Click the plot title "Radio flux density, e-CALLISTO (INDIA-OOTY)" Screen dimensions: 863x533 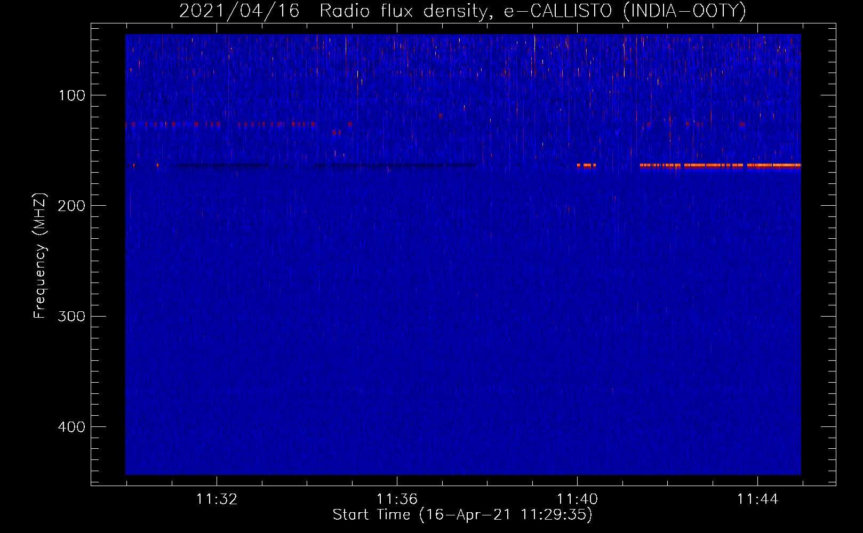click(x=532, y=11)
